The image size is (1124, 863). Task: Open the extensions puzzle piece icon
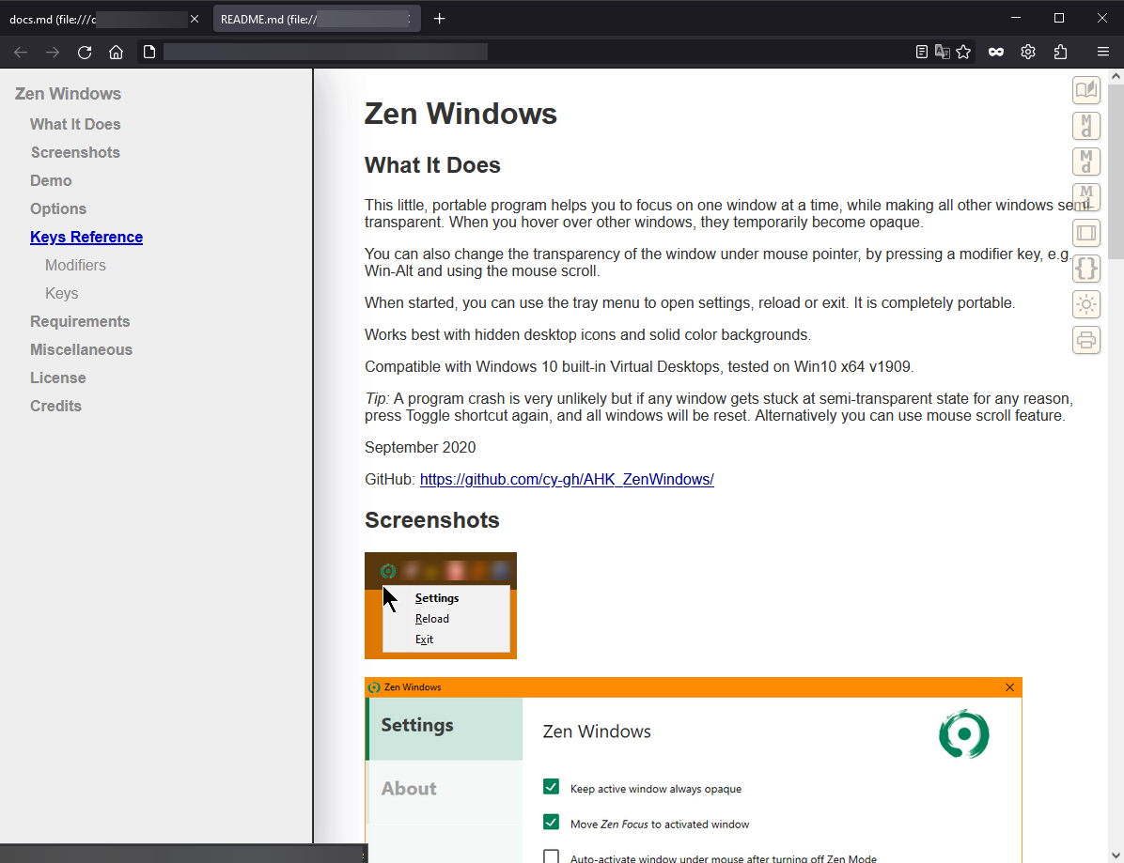tap(1060, 52)
